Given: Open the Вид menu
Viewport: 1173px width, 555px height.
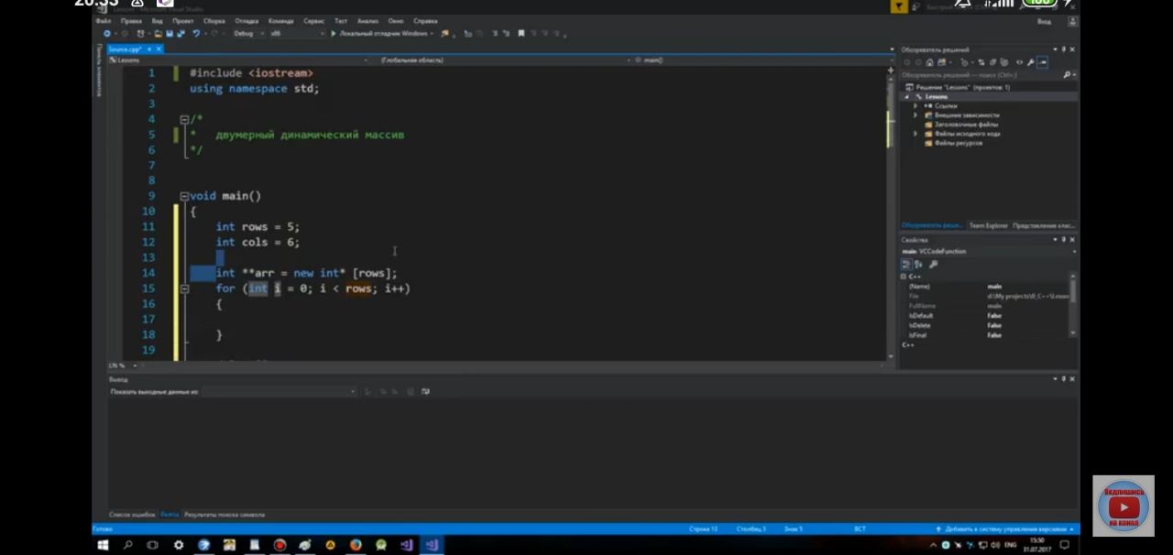Looking at the screenshot, I should click(157, 20).
